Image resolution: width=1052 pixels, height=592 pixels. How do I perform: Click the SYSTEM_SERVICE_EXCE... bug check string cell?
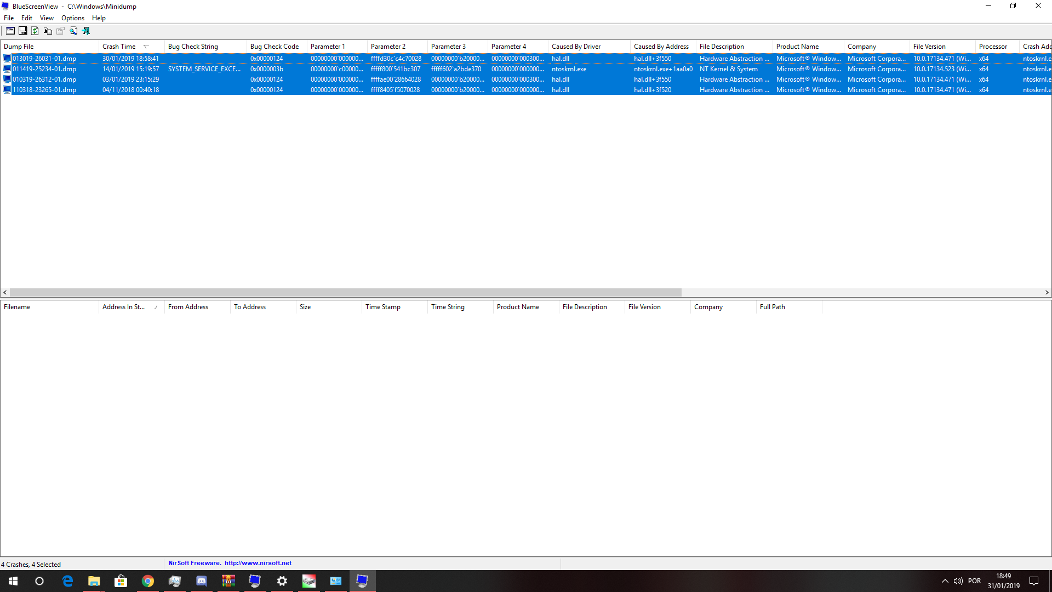pyautogui.click(x=204, y=69)
